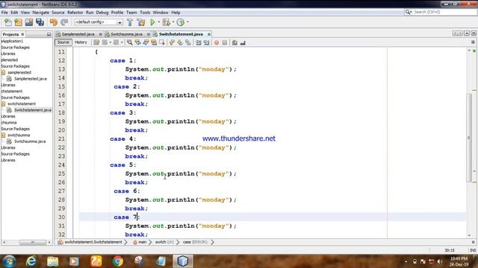Click the Save All toolbar icon
The width and height of the screenshot is (478, 268).
pos(40,22)
